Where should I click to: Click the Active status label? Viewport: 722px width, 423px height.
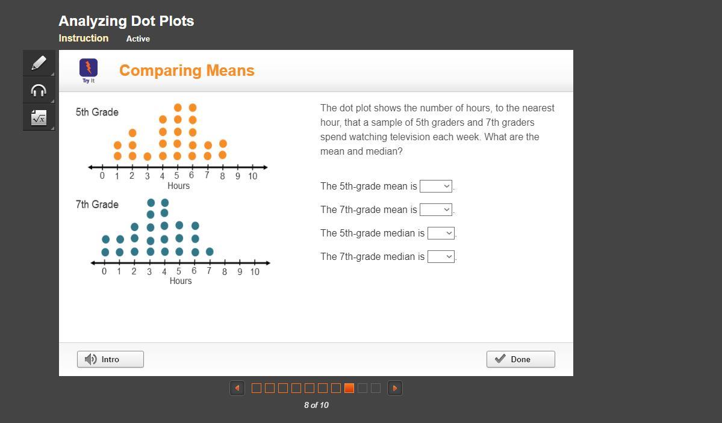pos(138,39)
